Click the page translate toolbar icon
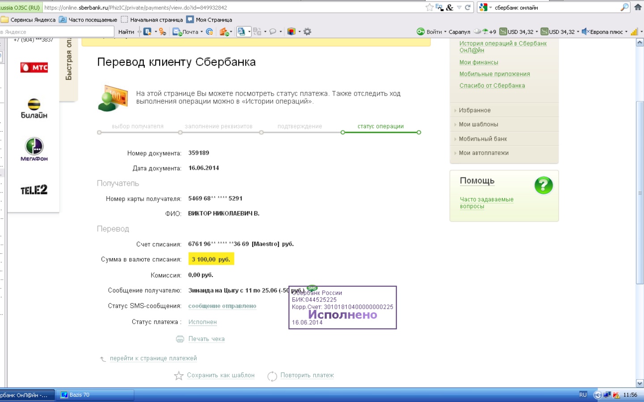This screenshot has height=402, width=644. click(241, 31)
